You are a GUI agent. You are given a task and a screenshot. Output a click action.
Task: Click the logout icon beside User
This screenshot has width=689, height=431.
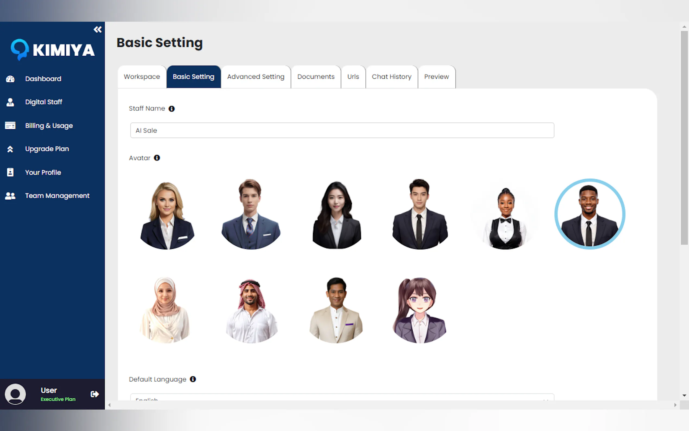pyautogui.click(x=95, y=394)
